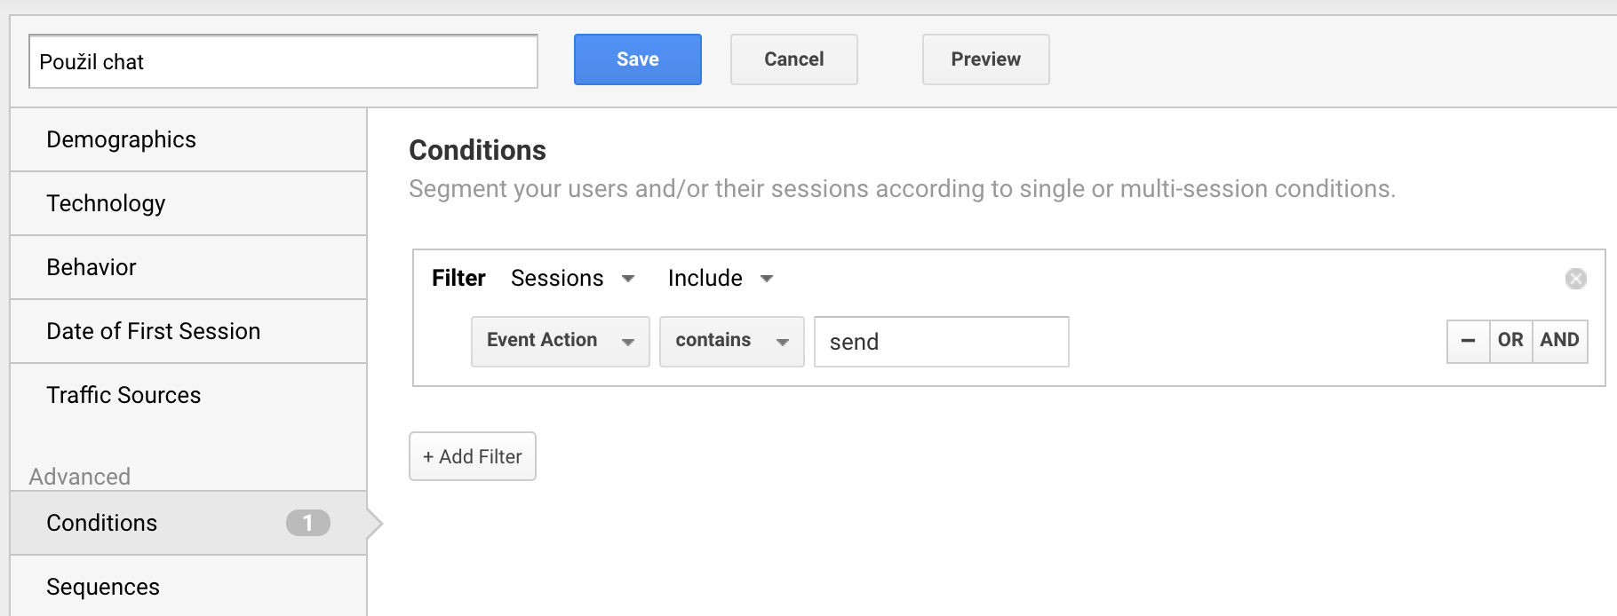Add an OR condition
Image resolution: width=1617 pixels, height=616 pixels.
pyautogui.click(x=1509, y=341)
